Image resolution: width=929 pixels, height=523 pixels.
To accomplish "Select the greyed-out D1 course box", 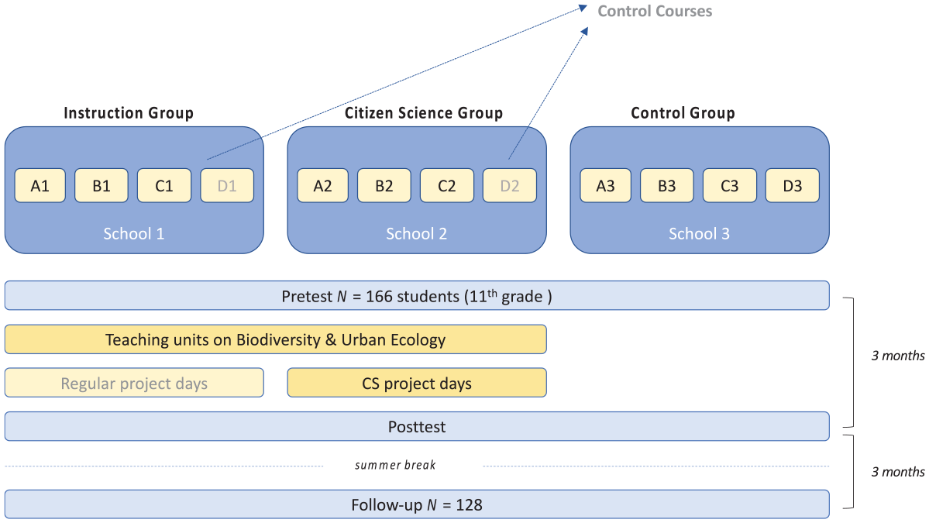I will tap(227, 185).
